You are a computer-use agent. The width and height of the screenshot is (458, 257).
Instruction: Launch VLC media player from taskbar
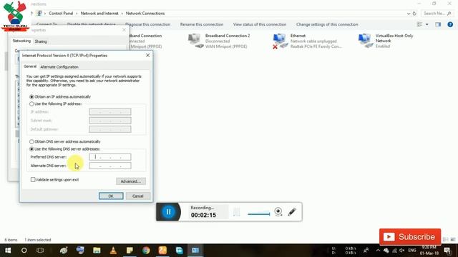tap(113, 251)
